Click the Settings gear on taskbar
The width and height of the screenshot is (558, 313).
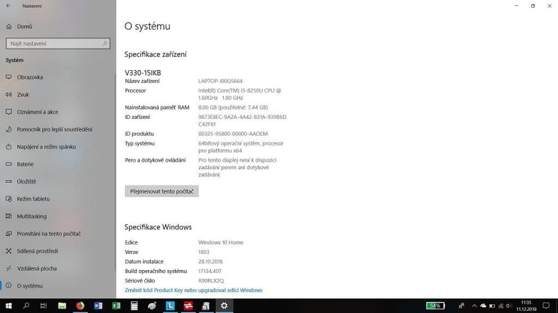tap(224, 305)
